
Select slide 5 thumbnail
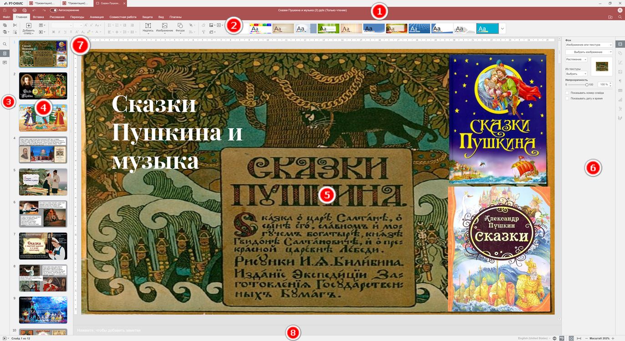coord(43,182)
